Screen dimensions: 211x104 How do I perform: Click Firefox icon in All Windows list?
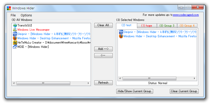pyautogui.click(x=15, y=38)
